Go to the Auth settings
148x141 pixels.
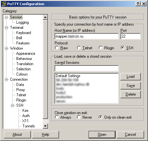point(26,116)
